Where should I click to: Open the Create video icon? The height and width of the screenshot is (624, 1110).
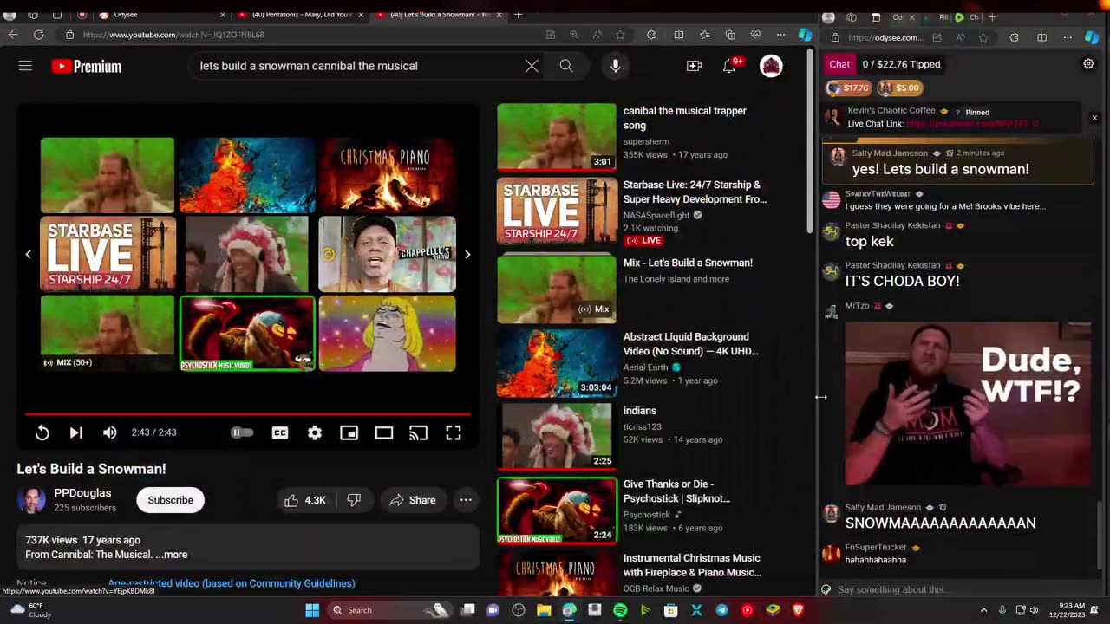(695, 66)
